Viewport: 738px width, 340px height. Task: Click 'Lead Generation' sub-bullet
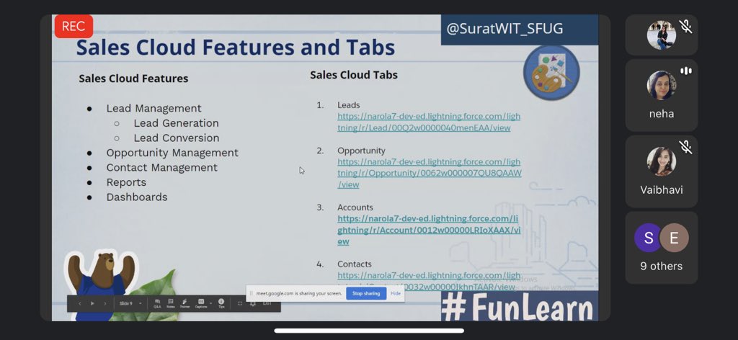tap(176, 123)
